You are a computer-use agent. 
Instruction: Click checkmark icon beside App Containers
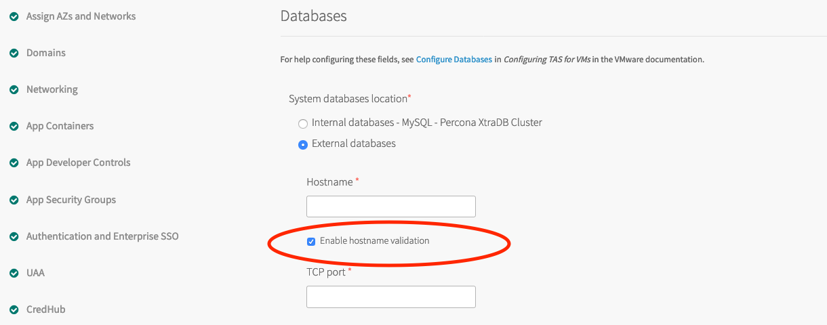coord(14,126)
